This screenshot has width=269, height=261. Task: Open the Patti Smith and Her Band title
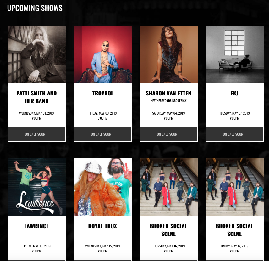point(36,97)
